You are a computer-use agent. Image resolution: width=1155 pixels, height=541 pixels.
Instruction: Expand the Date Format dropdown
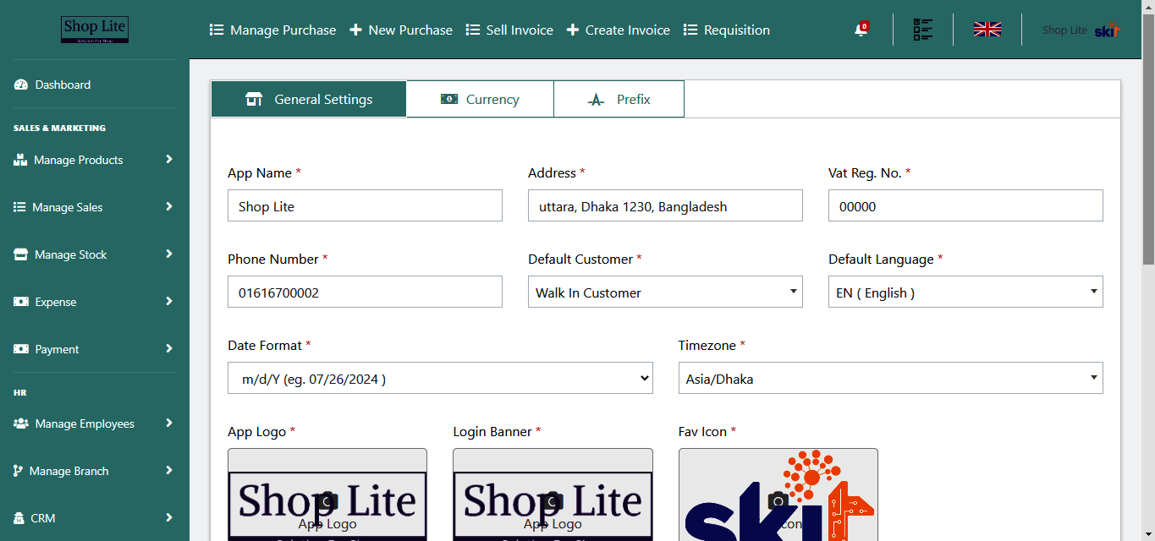(x=440, y=378)
